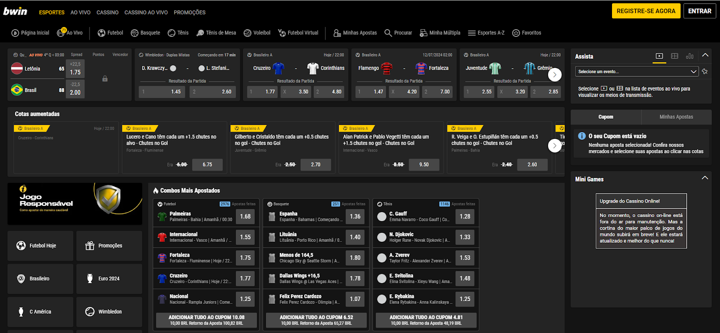
Task: Open the Futebol Hoje quick link tile
Action: tap(40, 246)
